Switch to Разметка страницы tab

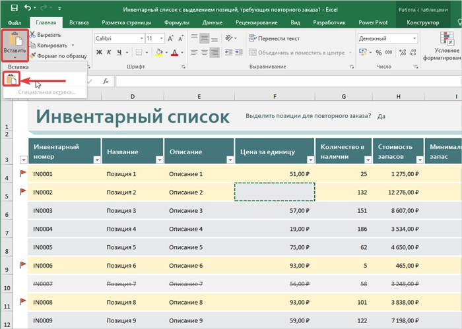127,22
